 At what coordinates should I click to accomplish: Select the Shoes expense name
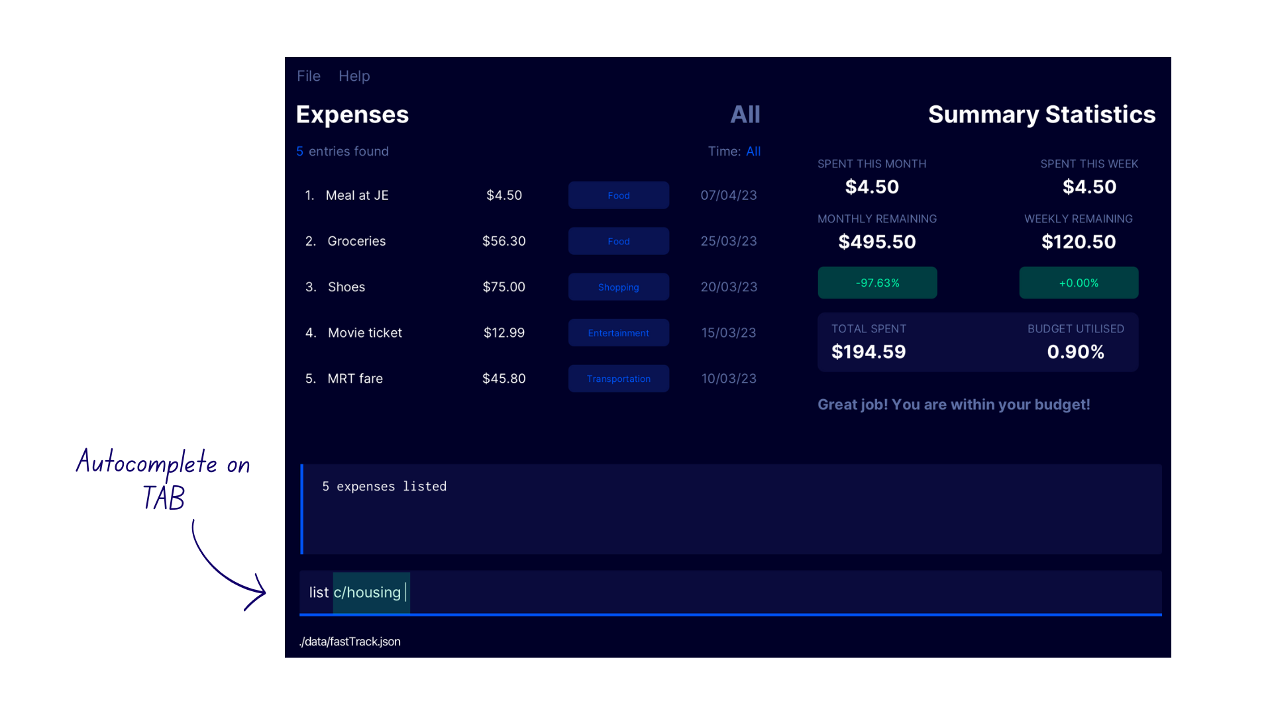point(346,287)
